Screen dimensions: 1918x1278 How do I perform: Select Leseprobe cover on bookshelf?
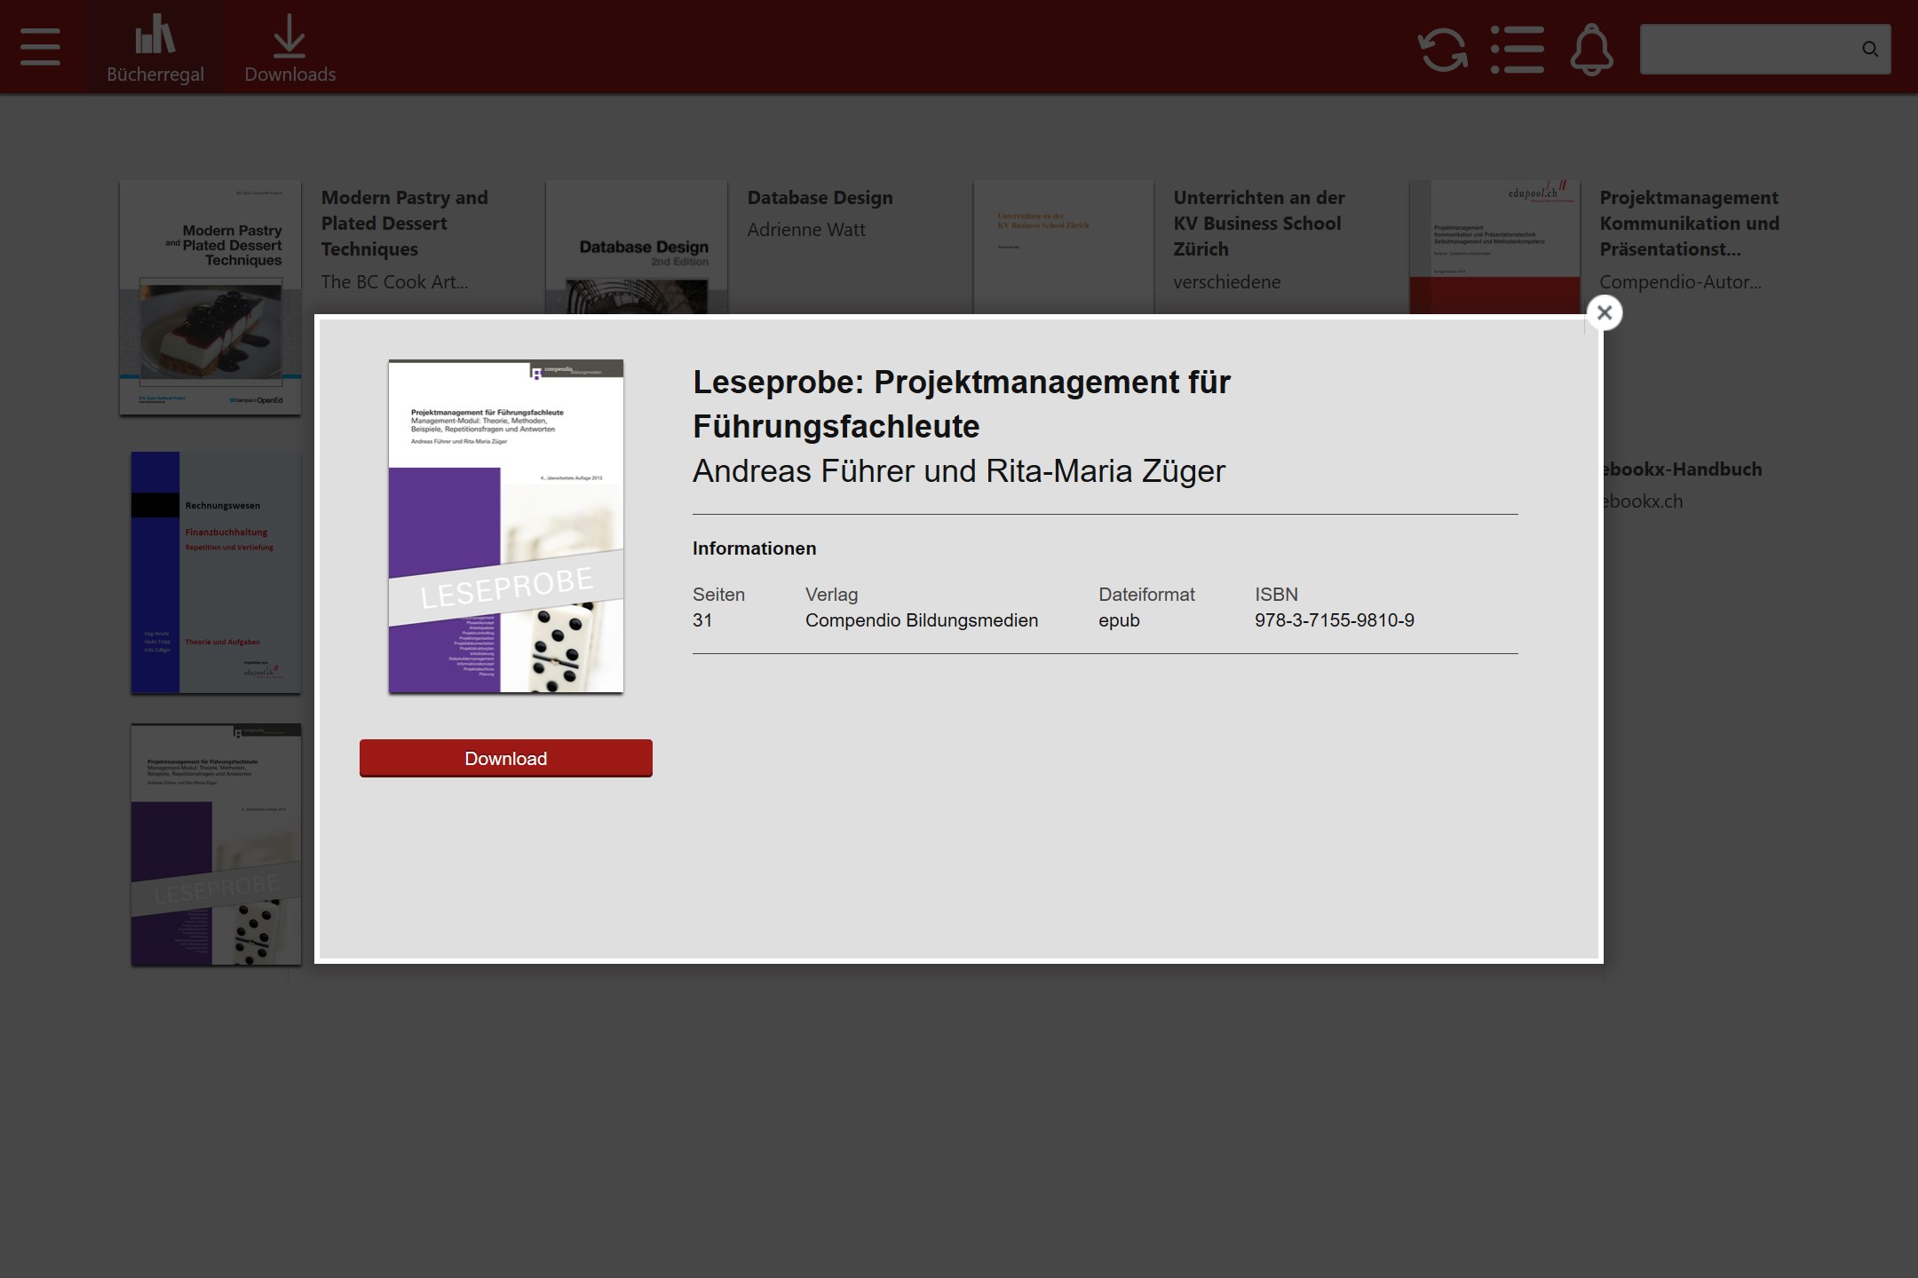point(216,844)
